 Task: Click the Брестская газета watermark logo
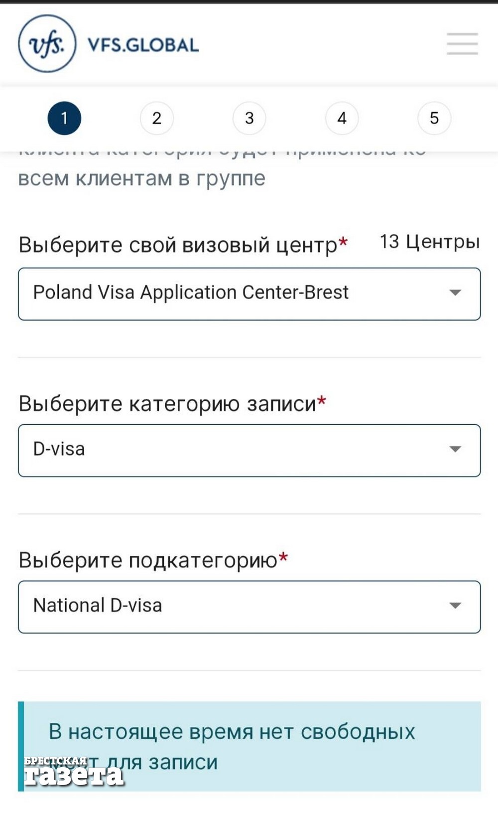74,771
